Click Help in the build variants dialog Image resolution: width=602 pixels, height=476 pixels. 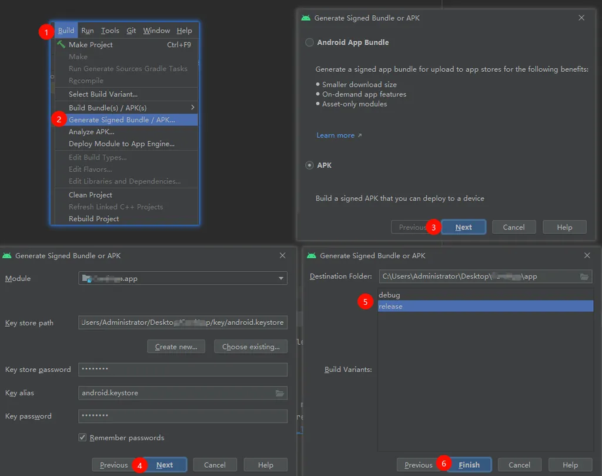click(570, 465)
